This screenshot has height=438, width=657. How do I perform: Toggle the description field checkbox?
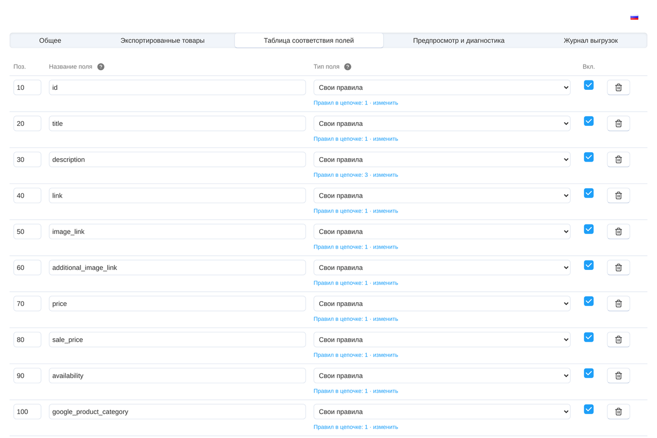tap(589, 157)
